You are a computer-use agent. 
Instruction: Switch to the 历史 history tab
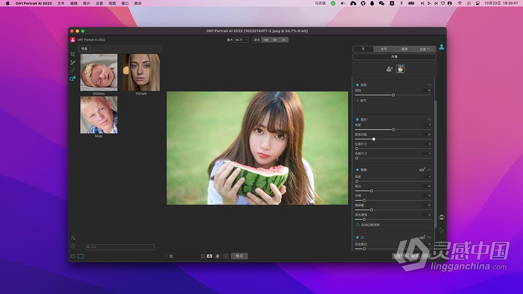[x=425, y=49]
